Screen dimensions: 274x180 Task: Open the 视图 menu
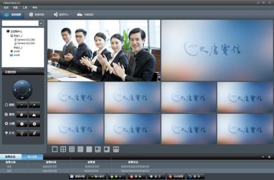pyautogui.click(x=15, y=8)
